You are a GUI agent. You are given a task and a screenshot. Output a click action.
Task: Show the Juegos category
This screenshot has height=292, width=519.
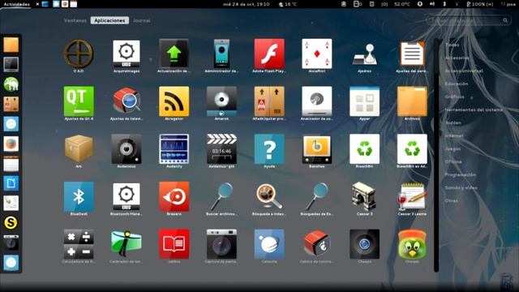(x=453, y=148)
